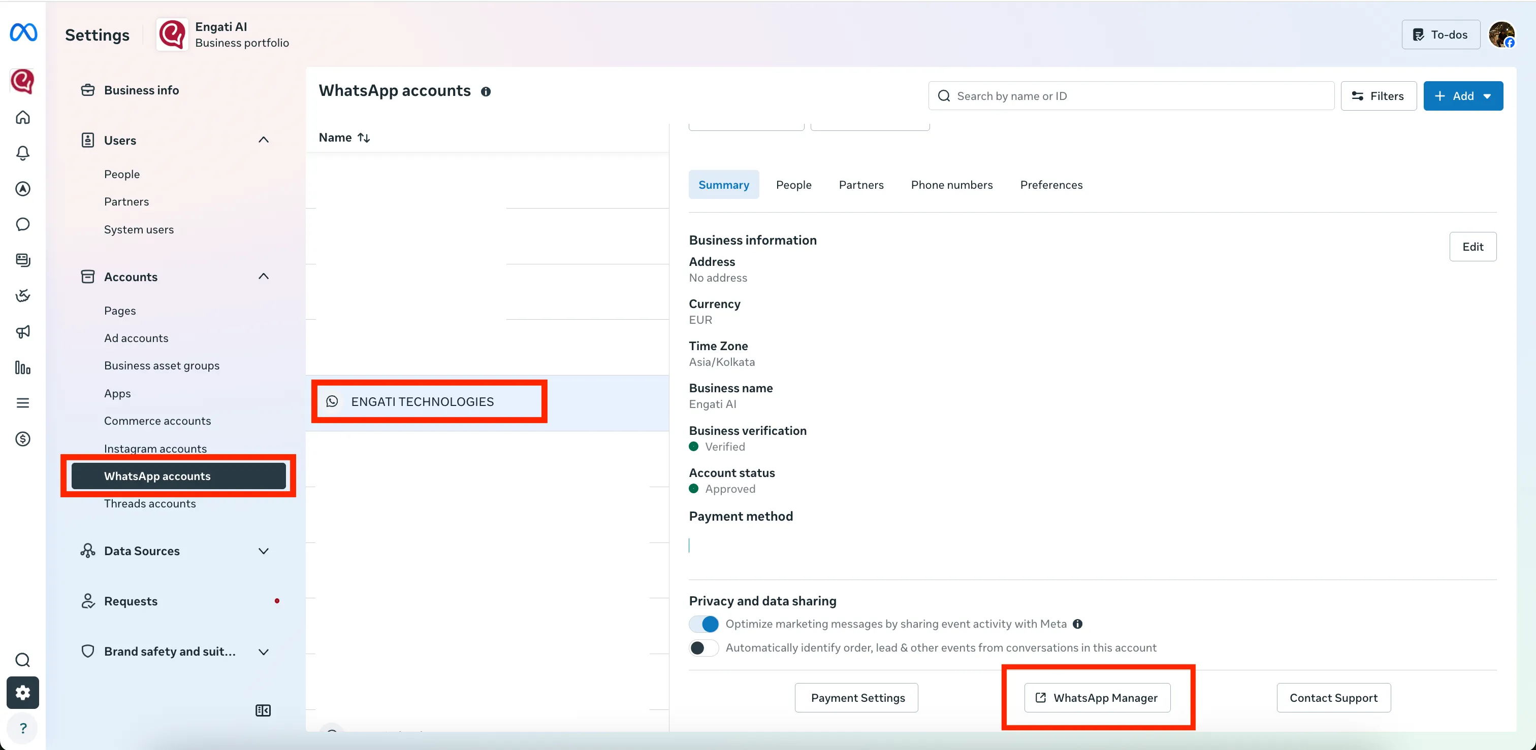
Task: Open Pages under Accounts
Action: pos(120,311)
